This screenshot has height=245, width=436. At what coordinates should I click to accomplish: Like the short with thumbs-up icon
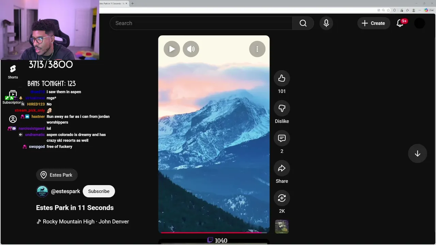click(282, 78)
